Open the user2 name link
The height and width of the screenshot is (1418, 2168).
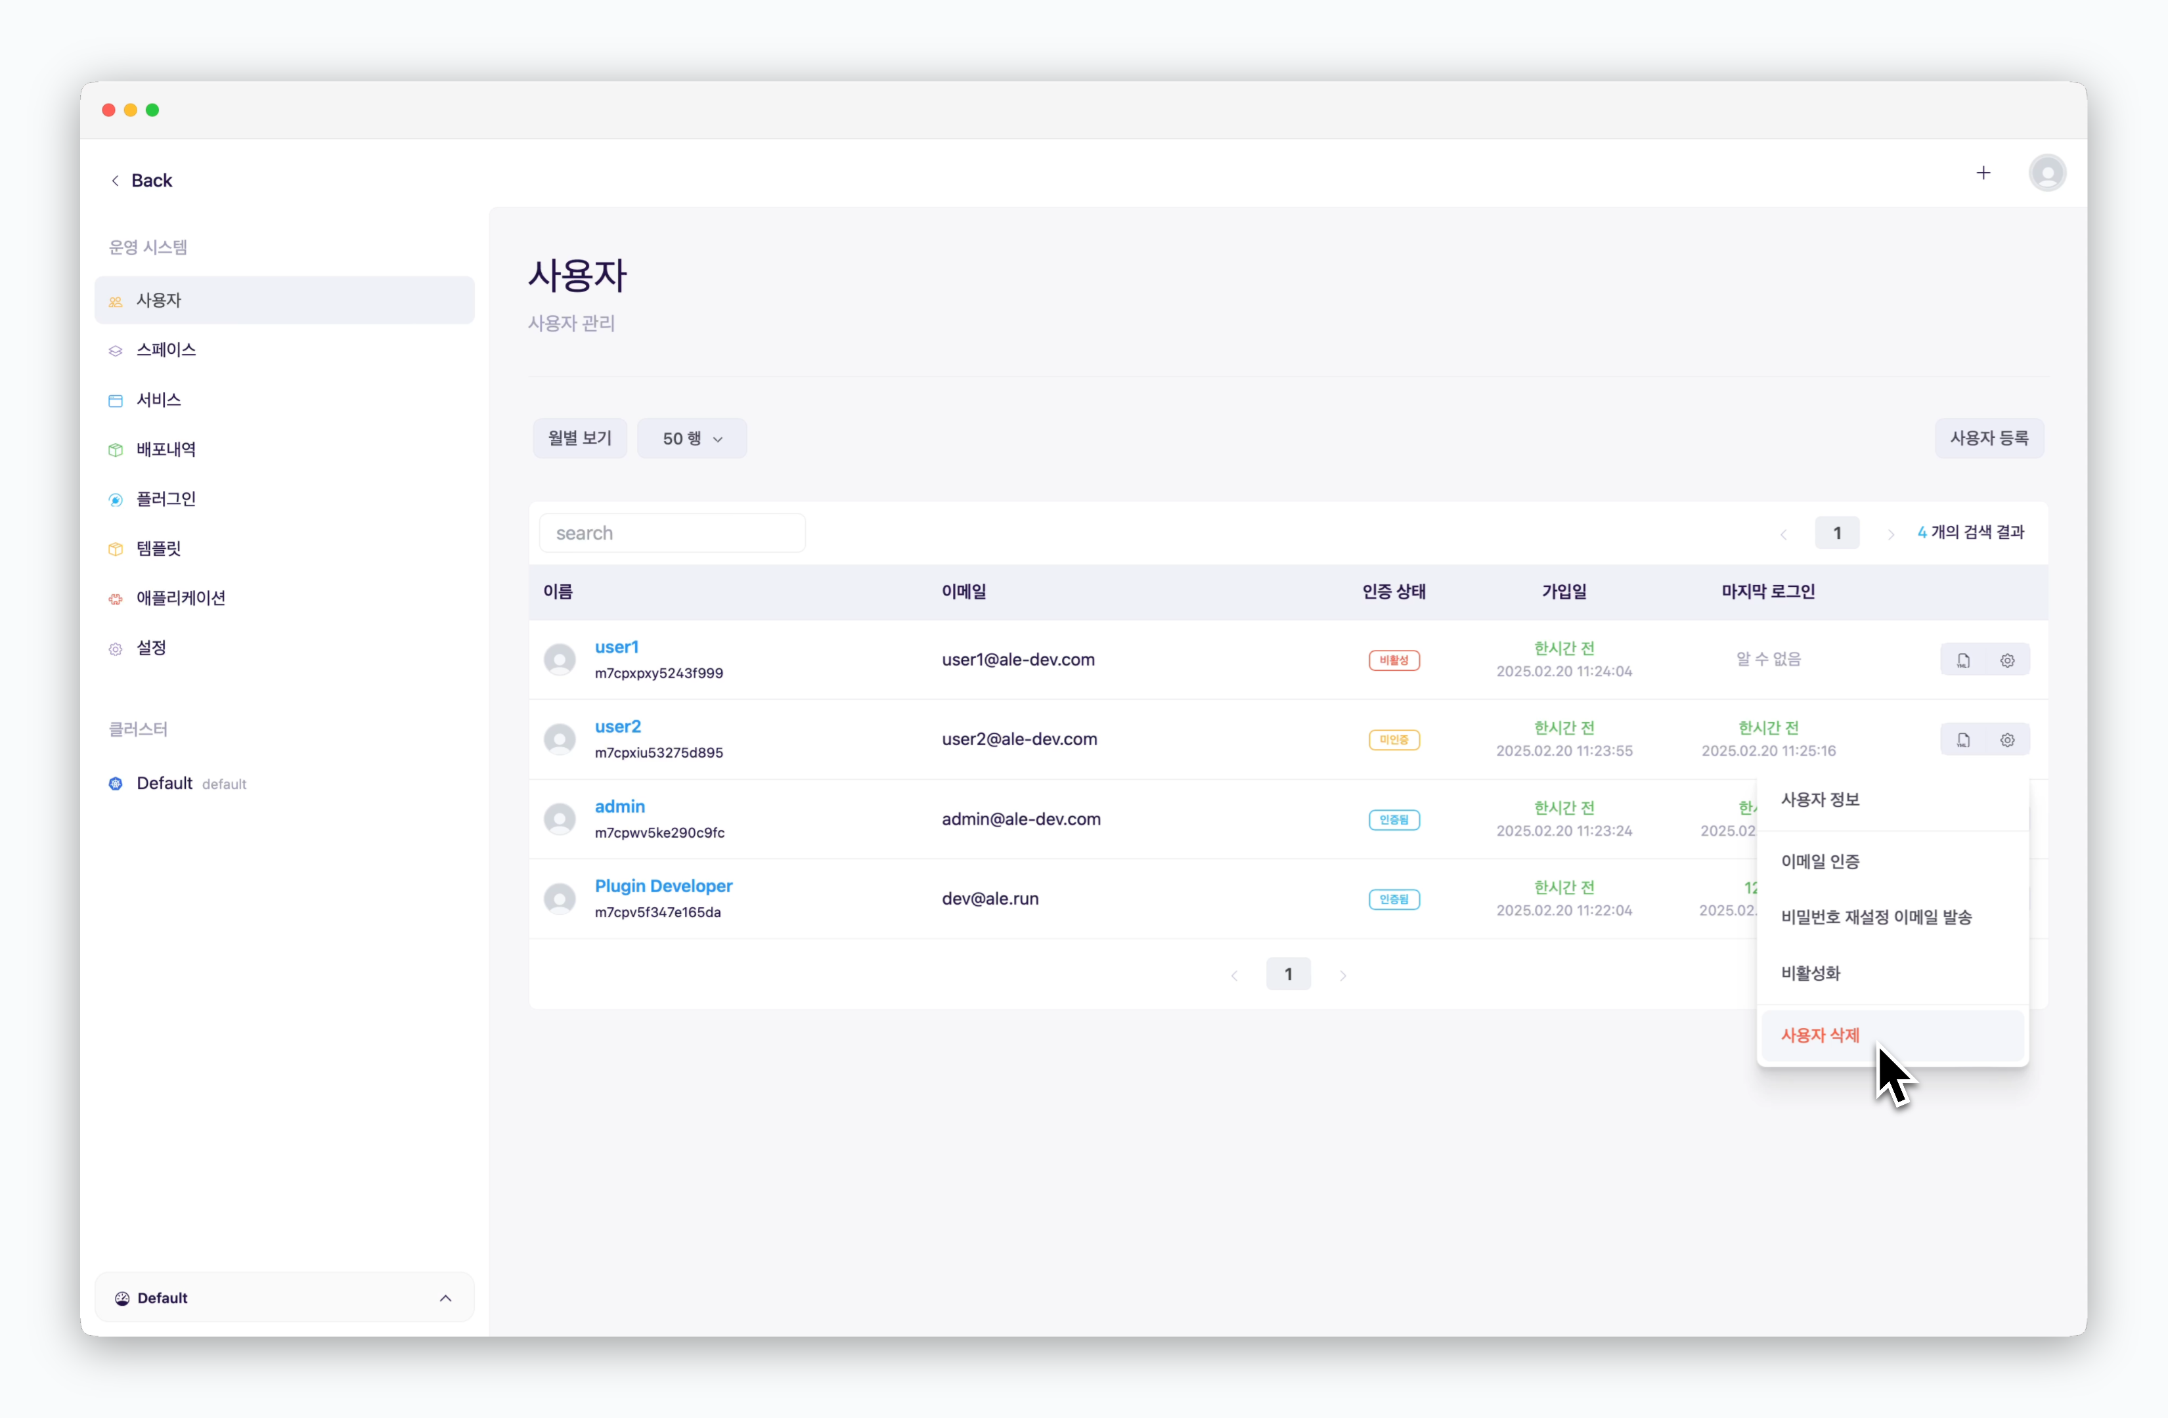click(617, 726)
